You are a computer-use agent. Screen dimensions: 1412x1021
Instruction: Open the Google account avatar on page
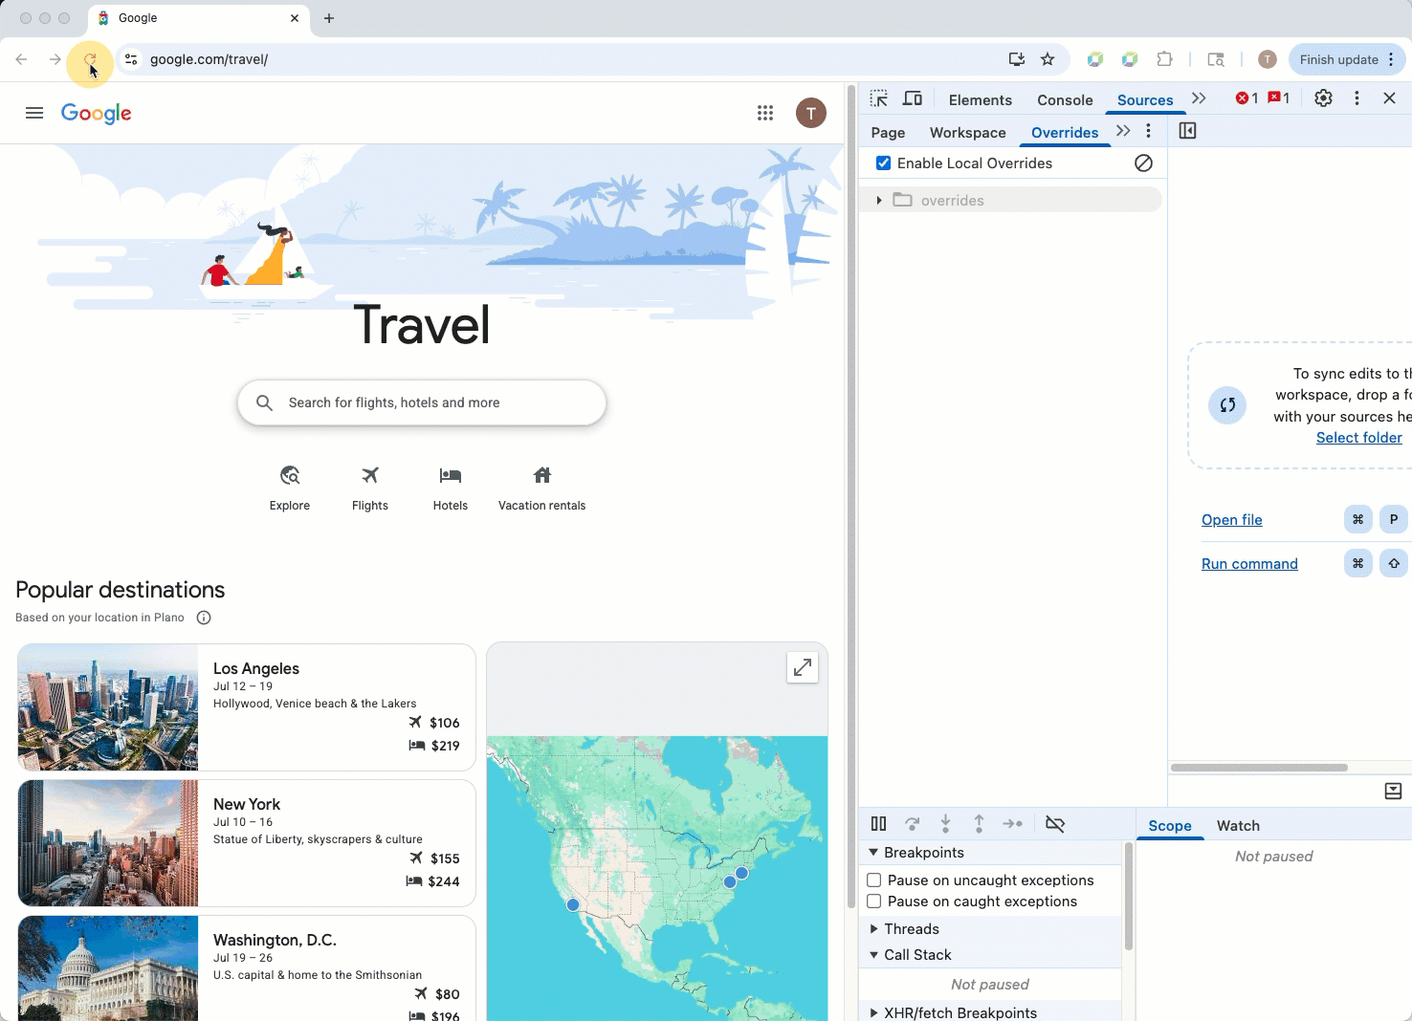(x=811, y=113)
